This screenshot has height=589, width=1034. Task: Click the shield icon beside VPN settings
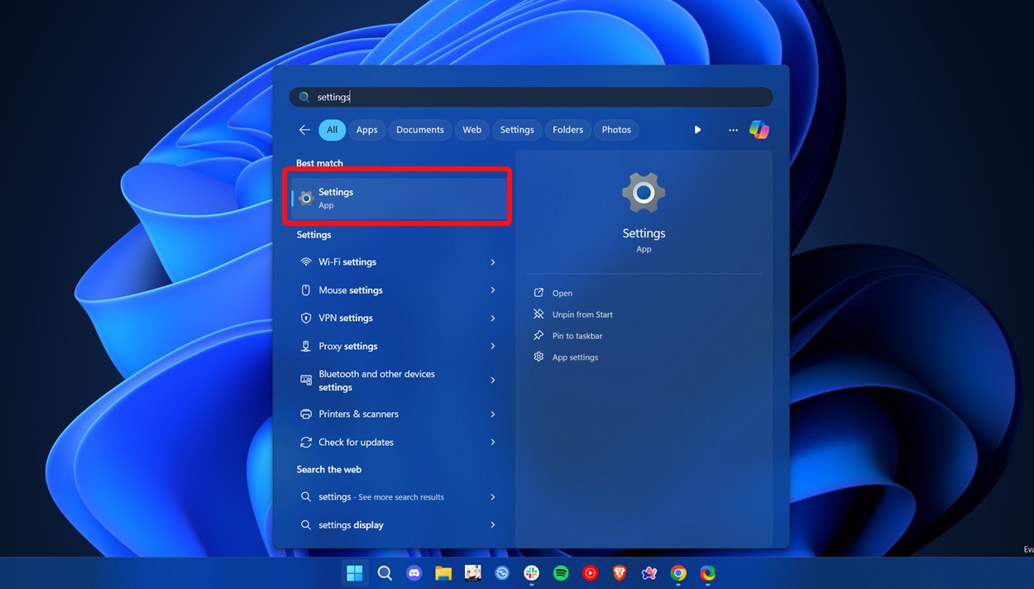point(306,318)
